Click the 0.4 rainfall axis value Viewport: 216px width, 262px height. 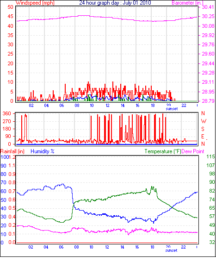(x=12, y=217)
